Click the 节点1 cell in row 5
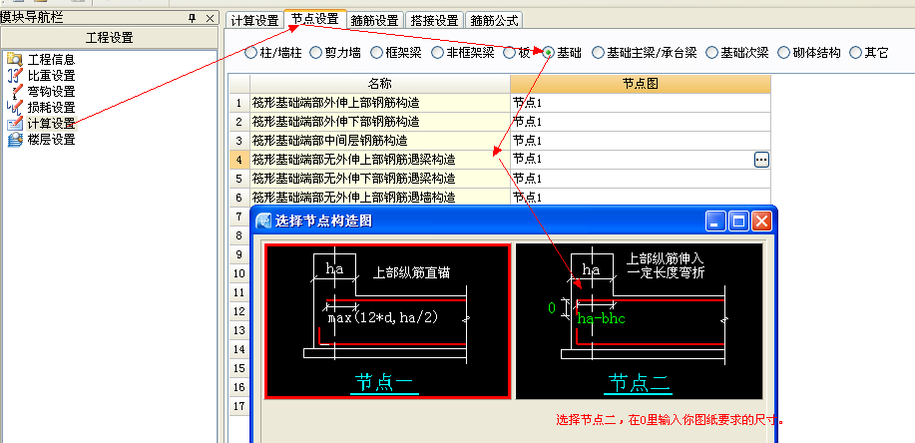Viewport: 915px width, 443px height. pyautogui.click(x=641, y=178)
